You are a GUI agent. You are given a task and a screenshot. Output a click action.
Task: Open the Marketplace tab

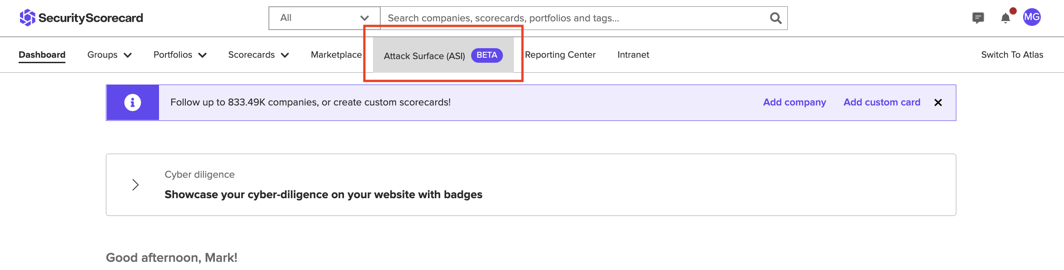tap(336, 55)
